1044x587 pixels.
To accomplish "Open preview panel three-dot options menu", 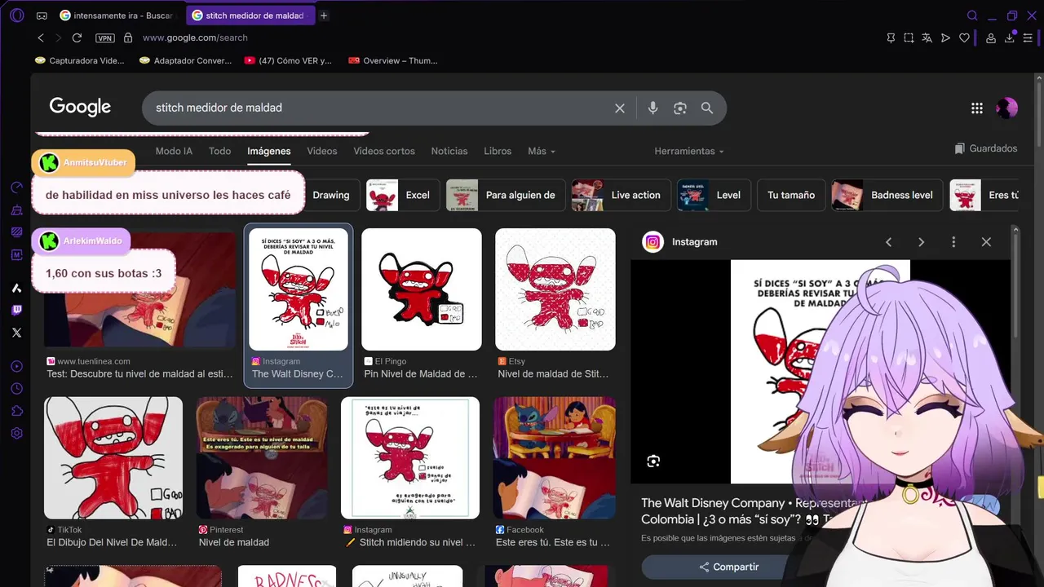I will point(953,242).
